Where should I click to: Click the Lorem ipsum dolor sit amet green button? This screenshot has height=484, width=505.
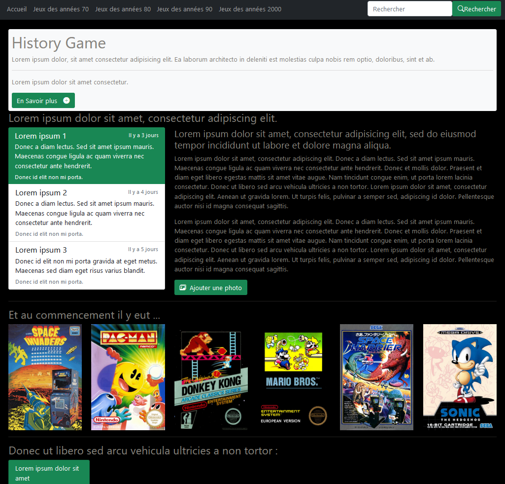point(49,472)
